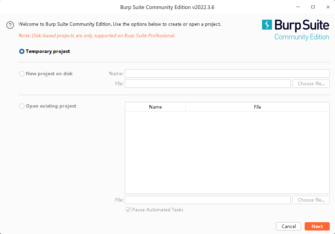Click the help question mark icon
This screenshot has width=335, height=234.
click(10, 25)
